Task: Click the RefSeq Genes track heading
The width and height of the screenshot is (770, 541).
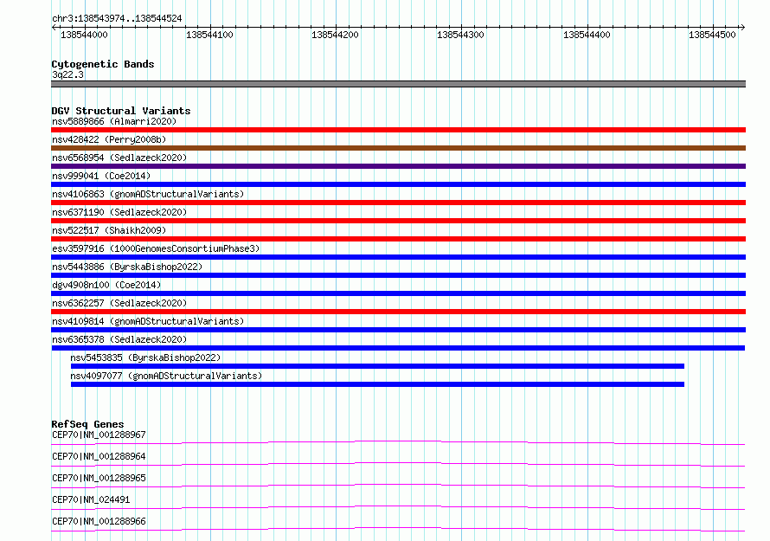Action: (87, 424)
